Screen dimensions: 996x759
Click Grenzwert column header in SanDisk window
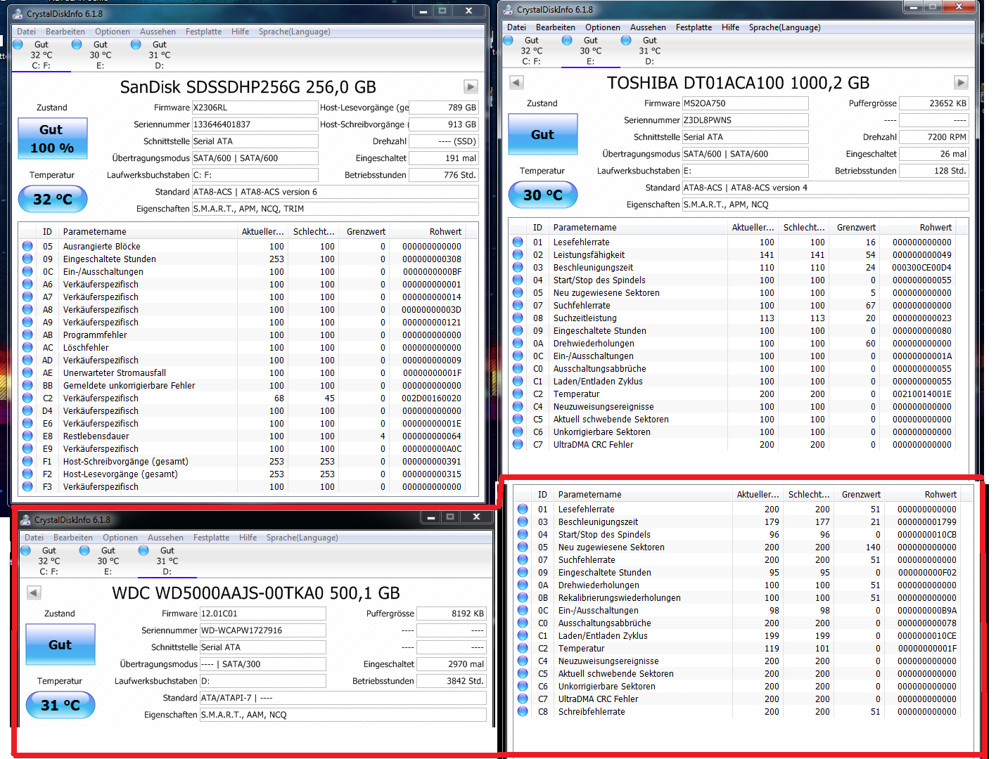(364, 231)
